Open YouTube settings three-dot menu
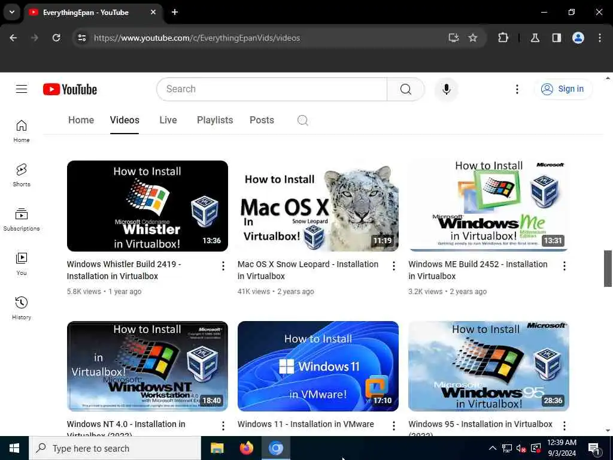 (517, 89)
